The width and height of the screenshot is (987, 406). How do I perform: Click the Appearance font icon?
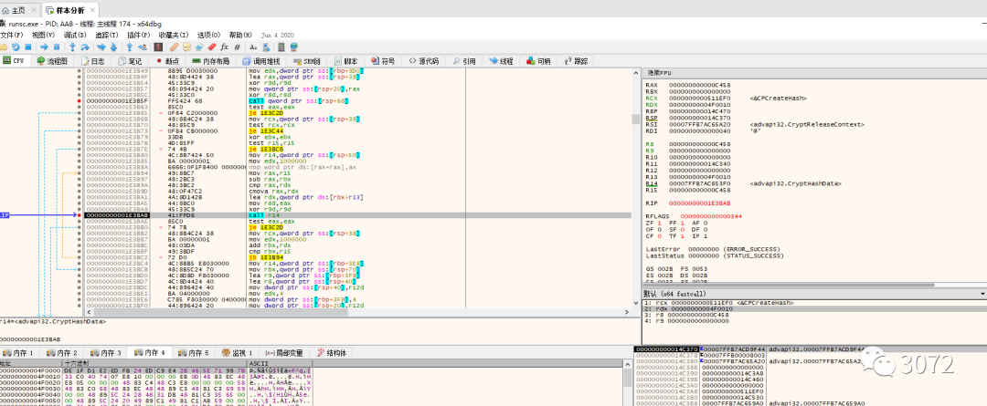coord(253,47)
